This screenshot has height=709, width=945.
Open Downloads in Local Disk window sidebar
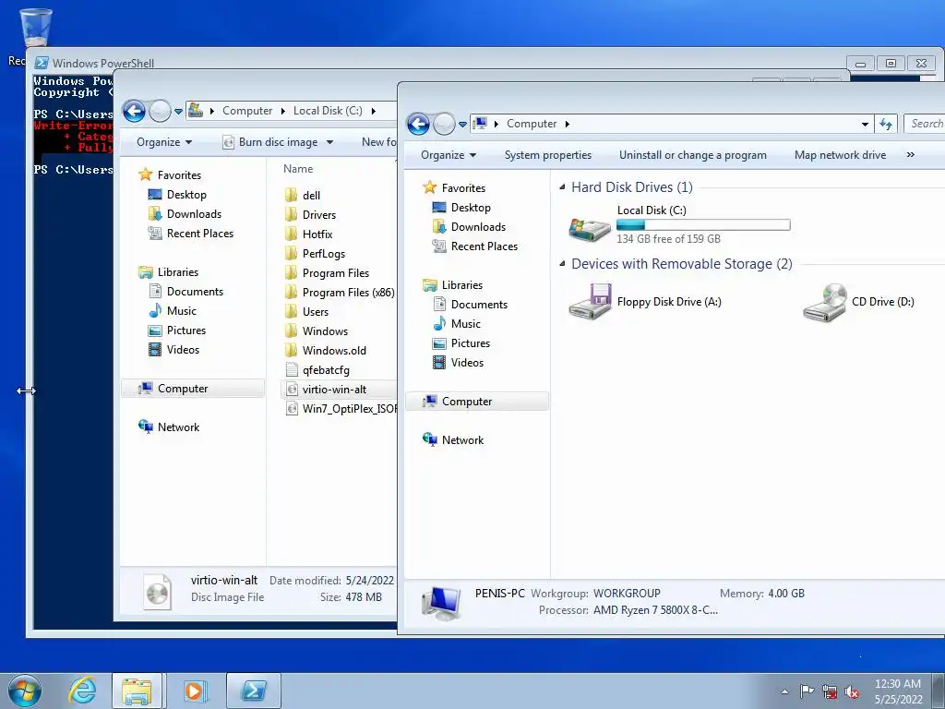point(194,214)
